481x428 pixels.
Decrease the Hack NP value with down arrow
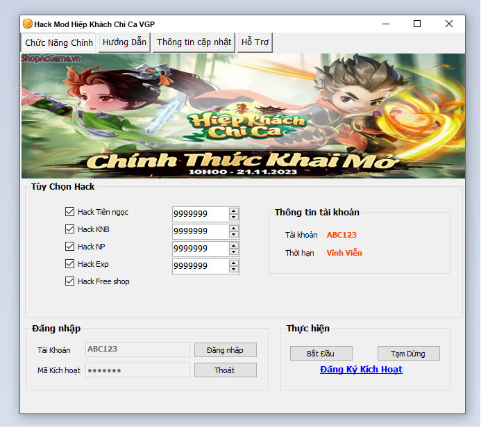coord(234,252)
